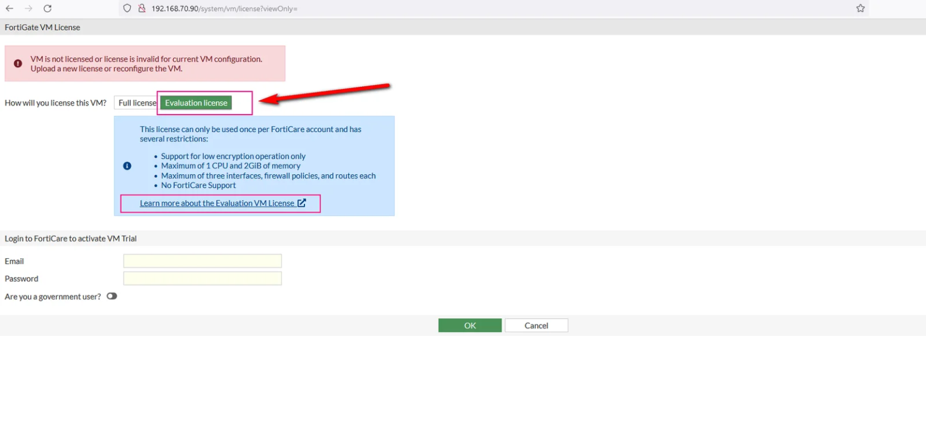Click the green OK button

[x=470, y=325]
